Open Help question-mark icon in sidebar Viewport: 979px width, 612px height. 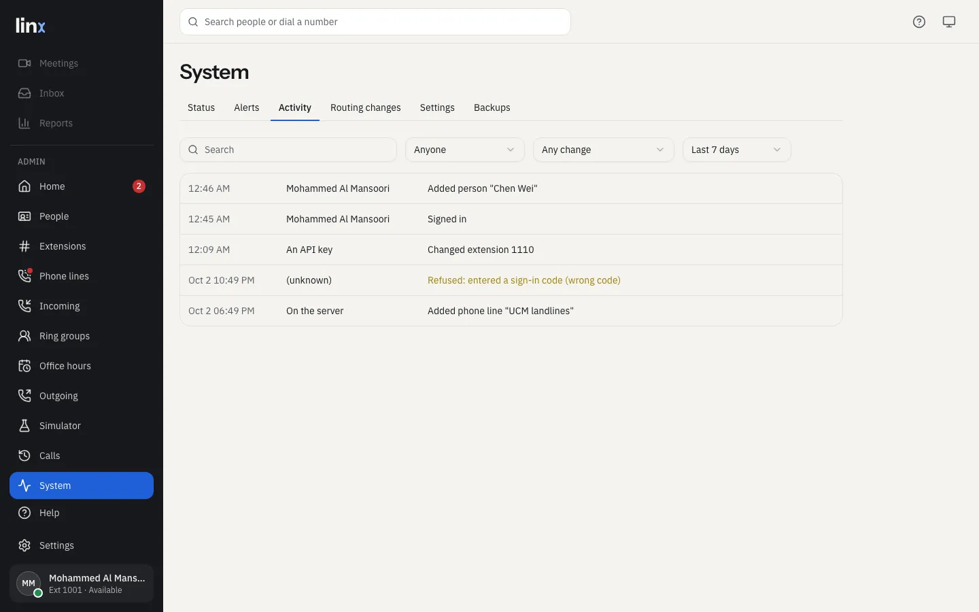coord(24,513)
